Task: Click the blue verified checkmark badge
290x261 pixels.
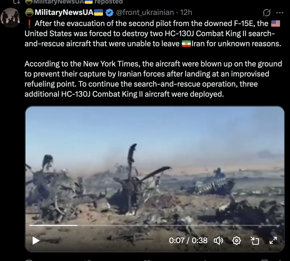Action: click(x=109, y=13)
